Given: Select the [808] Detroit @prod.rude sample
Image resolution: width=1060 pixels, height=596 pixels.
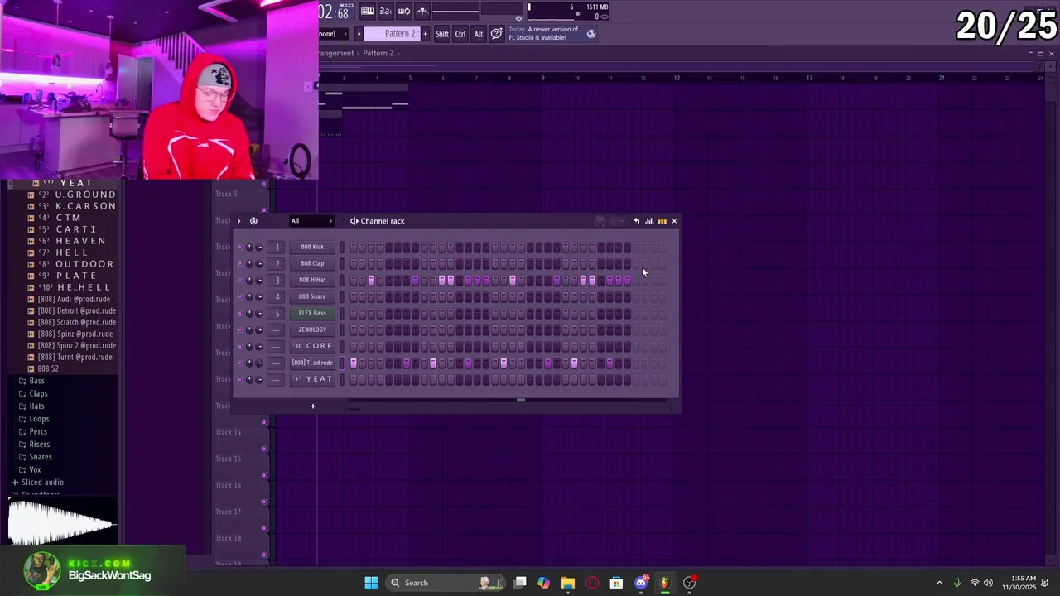Looking at the screenshot, I should tap(76, 310).
